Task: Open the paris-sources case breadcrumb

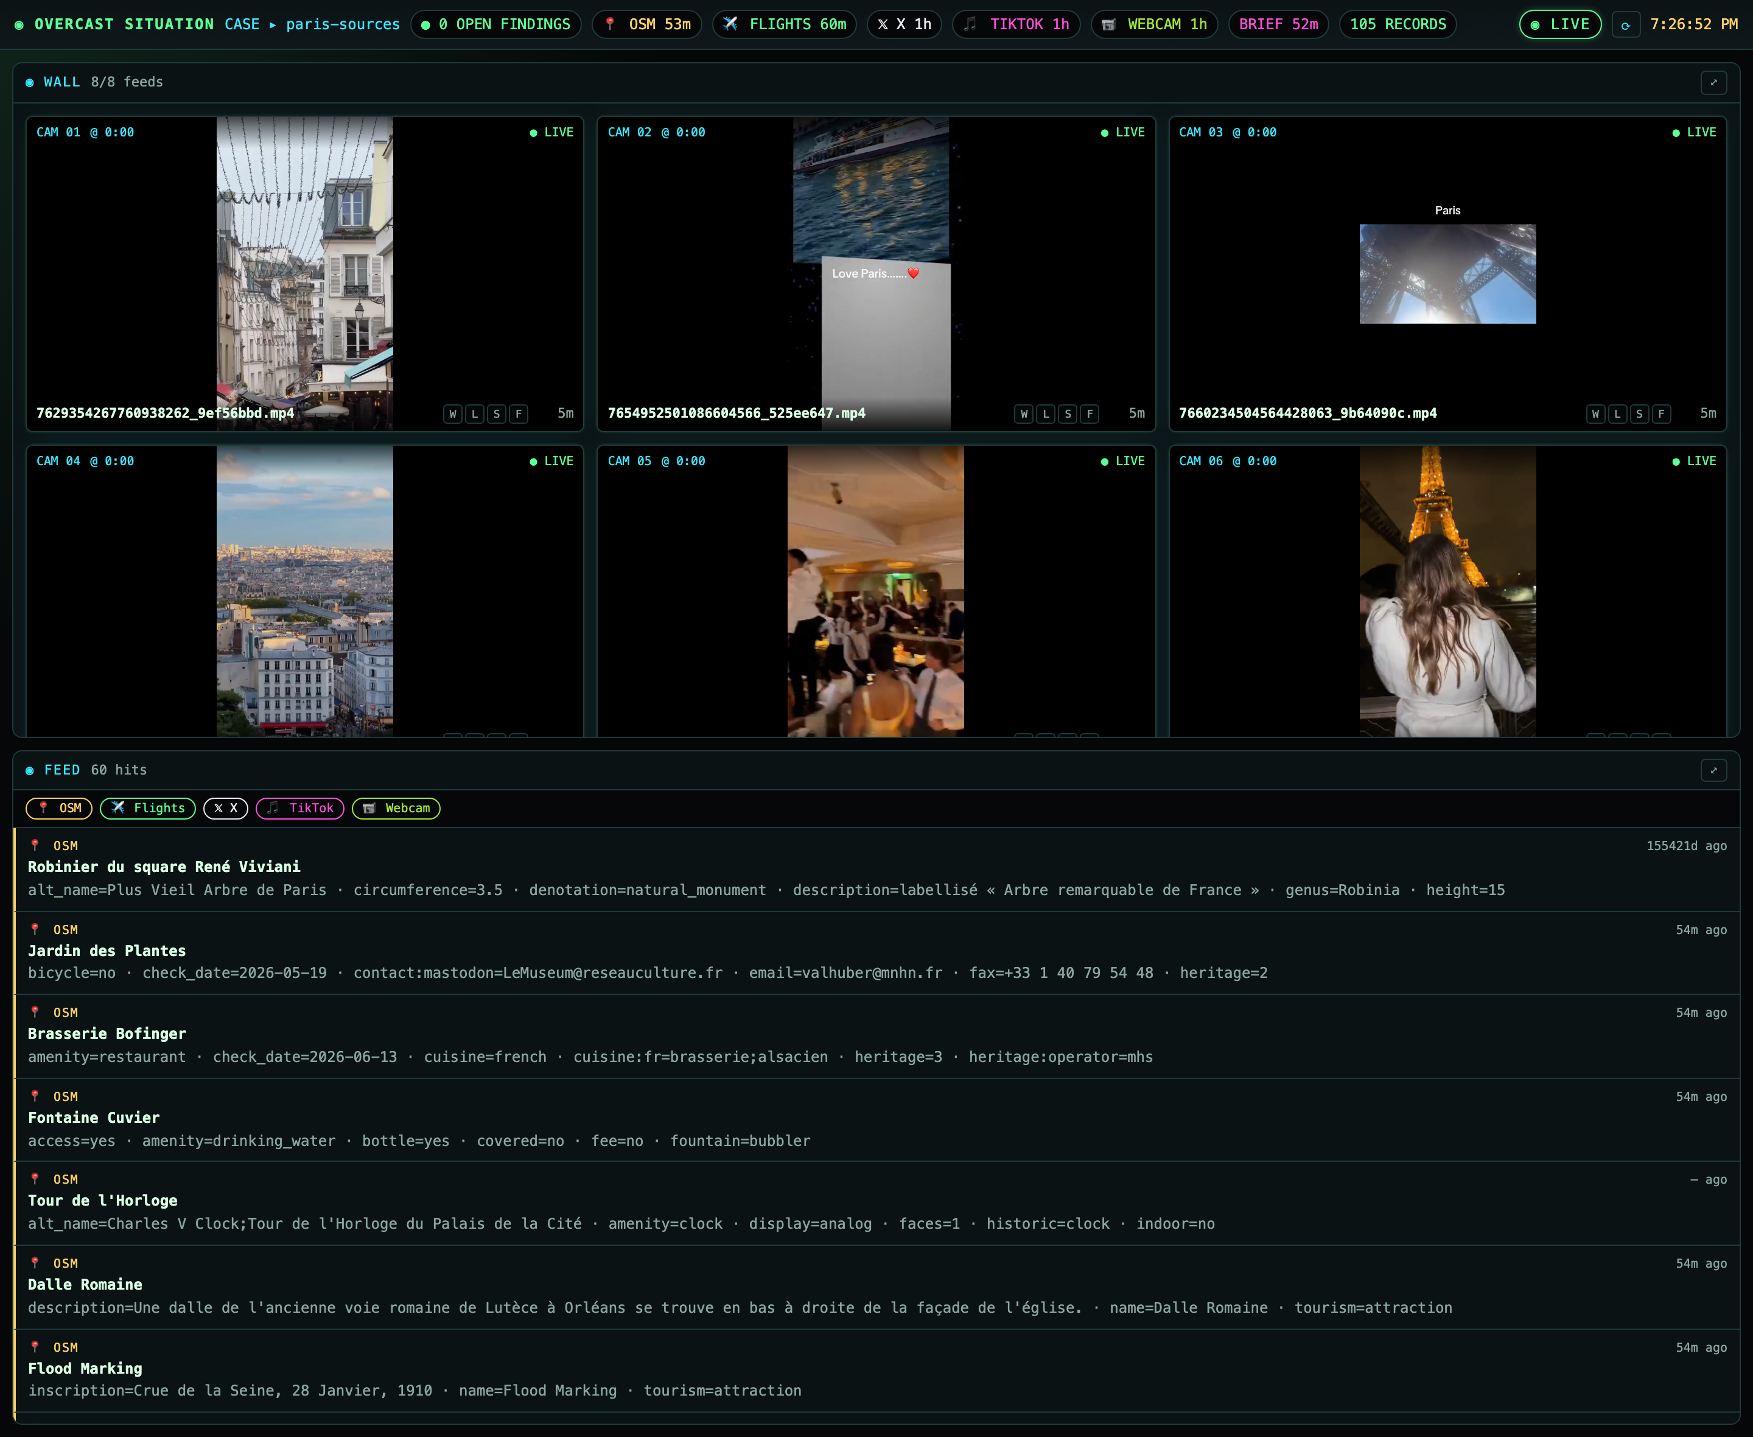Action: click(x=343, y=25)
